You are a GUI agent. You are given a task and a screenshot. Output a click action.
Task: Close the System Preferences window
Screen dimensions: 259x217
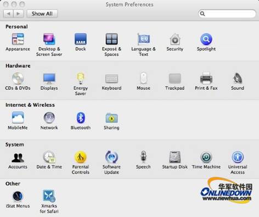point(6,4)
